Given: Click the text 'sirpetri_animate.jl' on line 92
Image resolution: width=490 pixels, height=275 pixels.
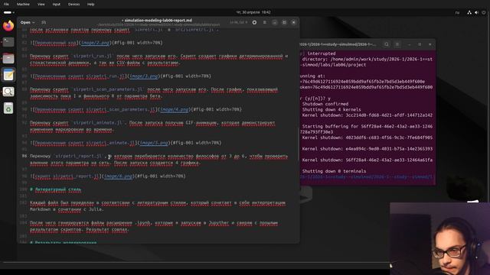Looking at the screenshot, I should coord(97,123).
